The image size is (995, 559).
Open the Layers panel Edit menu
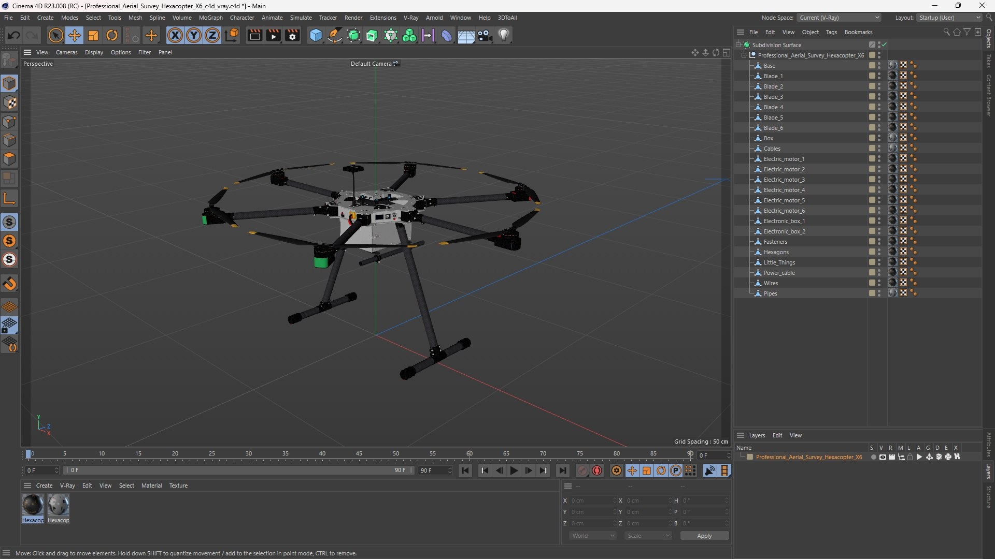(777, 435)
